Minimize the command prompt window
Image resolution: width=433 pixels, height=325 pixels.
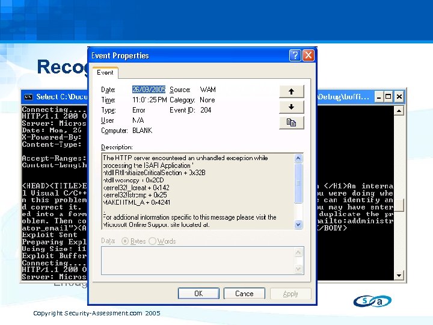379,97
